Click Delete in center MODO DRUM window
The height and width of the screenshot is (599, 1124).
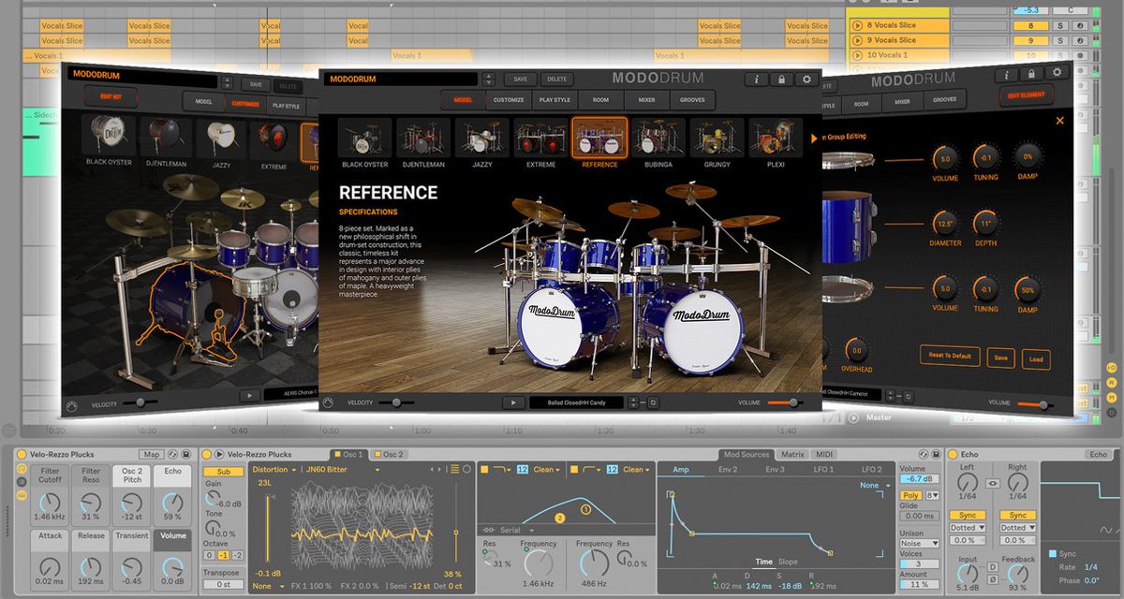[556, 80]
